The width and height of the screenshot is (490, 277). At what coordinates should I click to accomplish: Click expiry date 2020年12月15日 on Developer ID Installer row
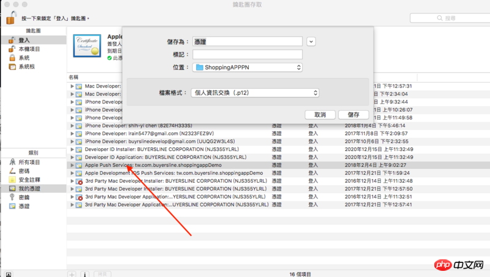[x=379, y=149]
